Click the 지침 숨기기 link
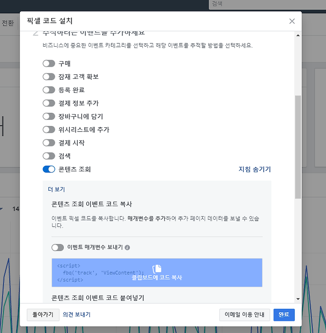This screenshot has height=333, width=326. [x=254, y=169]
